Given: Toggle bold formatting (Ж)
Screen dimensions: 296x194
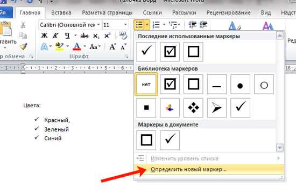Looking at the screenshot, I should 44,36.
